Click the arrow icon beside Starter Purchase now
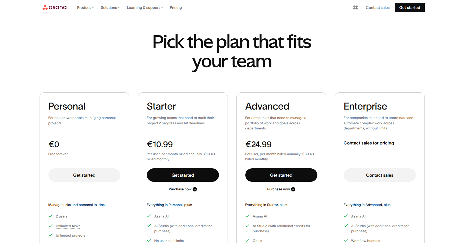This screenshot has height=243, width=464. pos(195,189)
